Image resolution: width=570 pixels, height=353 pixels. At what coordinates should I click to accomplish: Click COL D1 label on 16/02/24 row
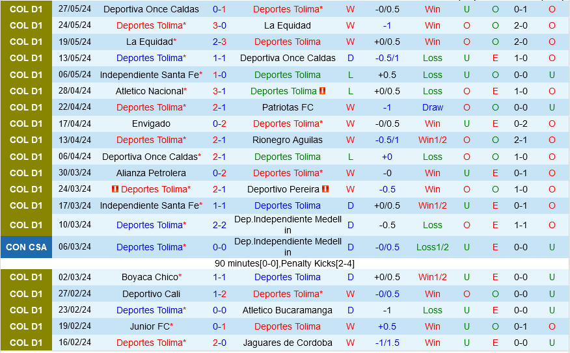26,343
